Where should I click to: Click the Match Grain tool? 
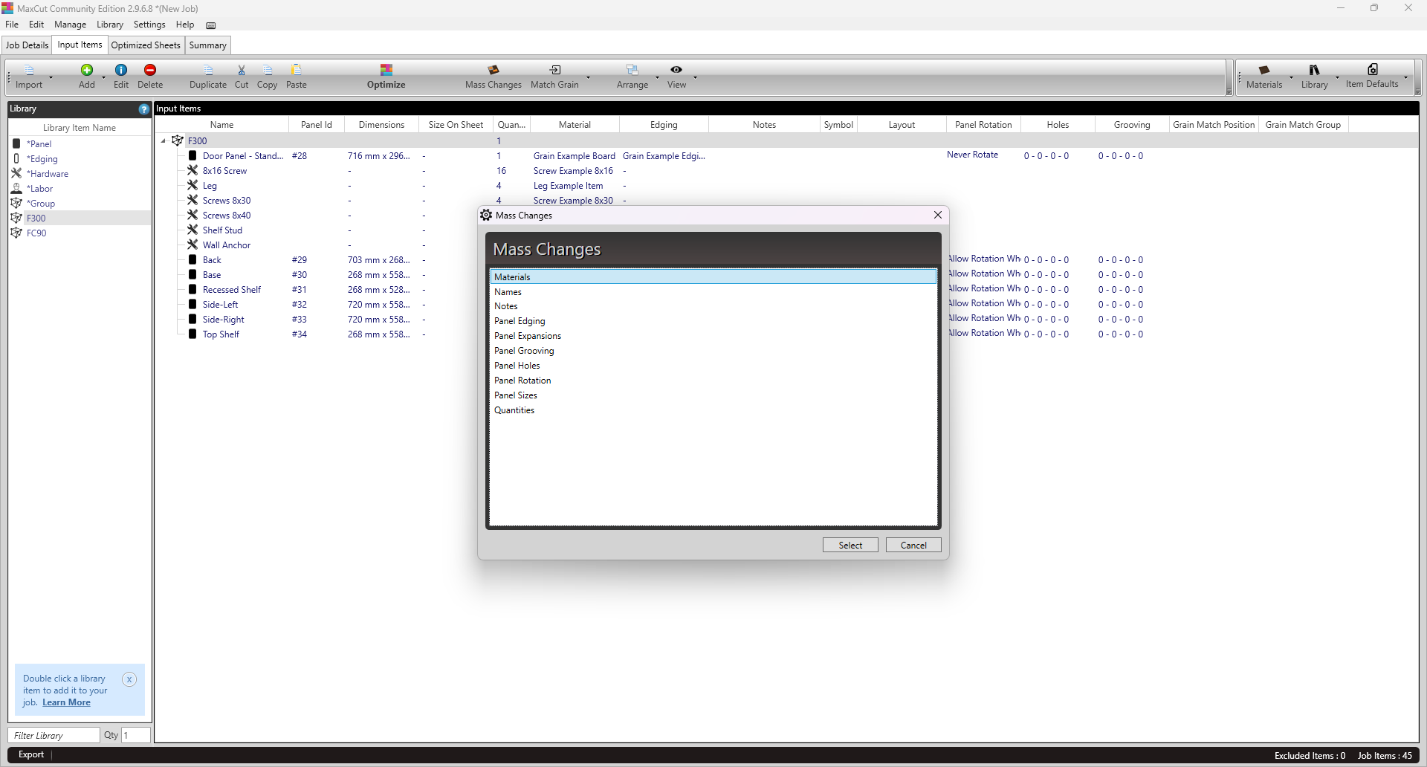(554, 77)
